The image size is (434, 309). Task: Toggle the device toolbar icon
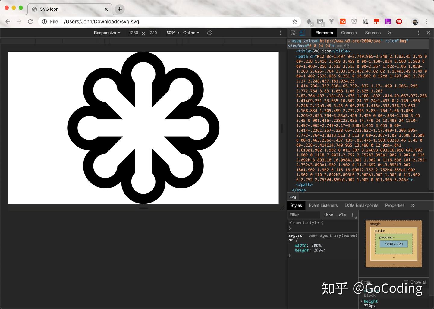tap(303, 33)
